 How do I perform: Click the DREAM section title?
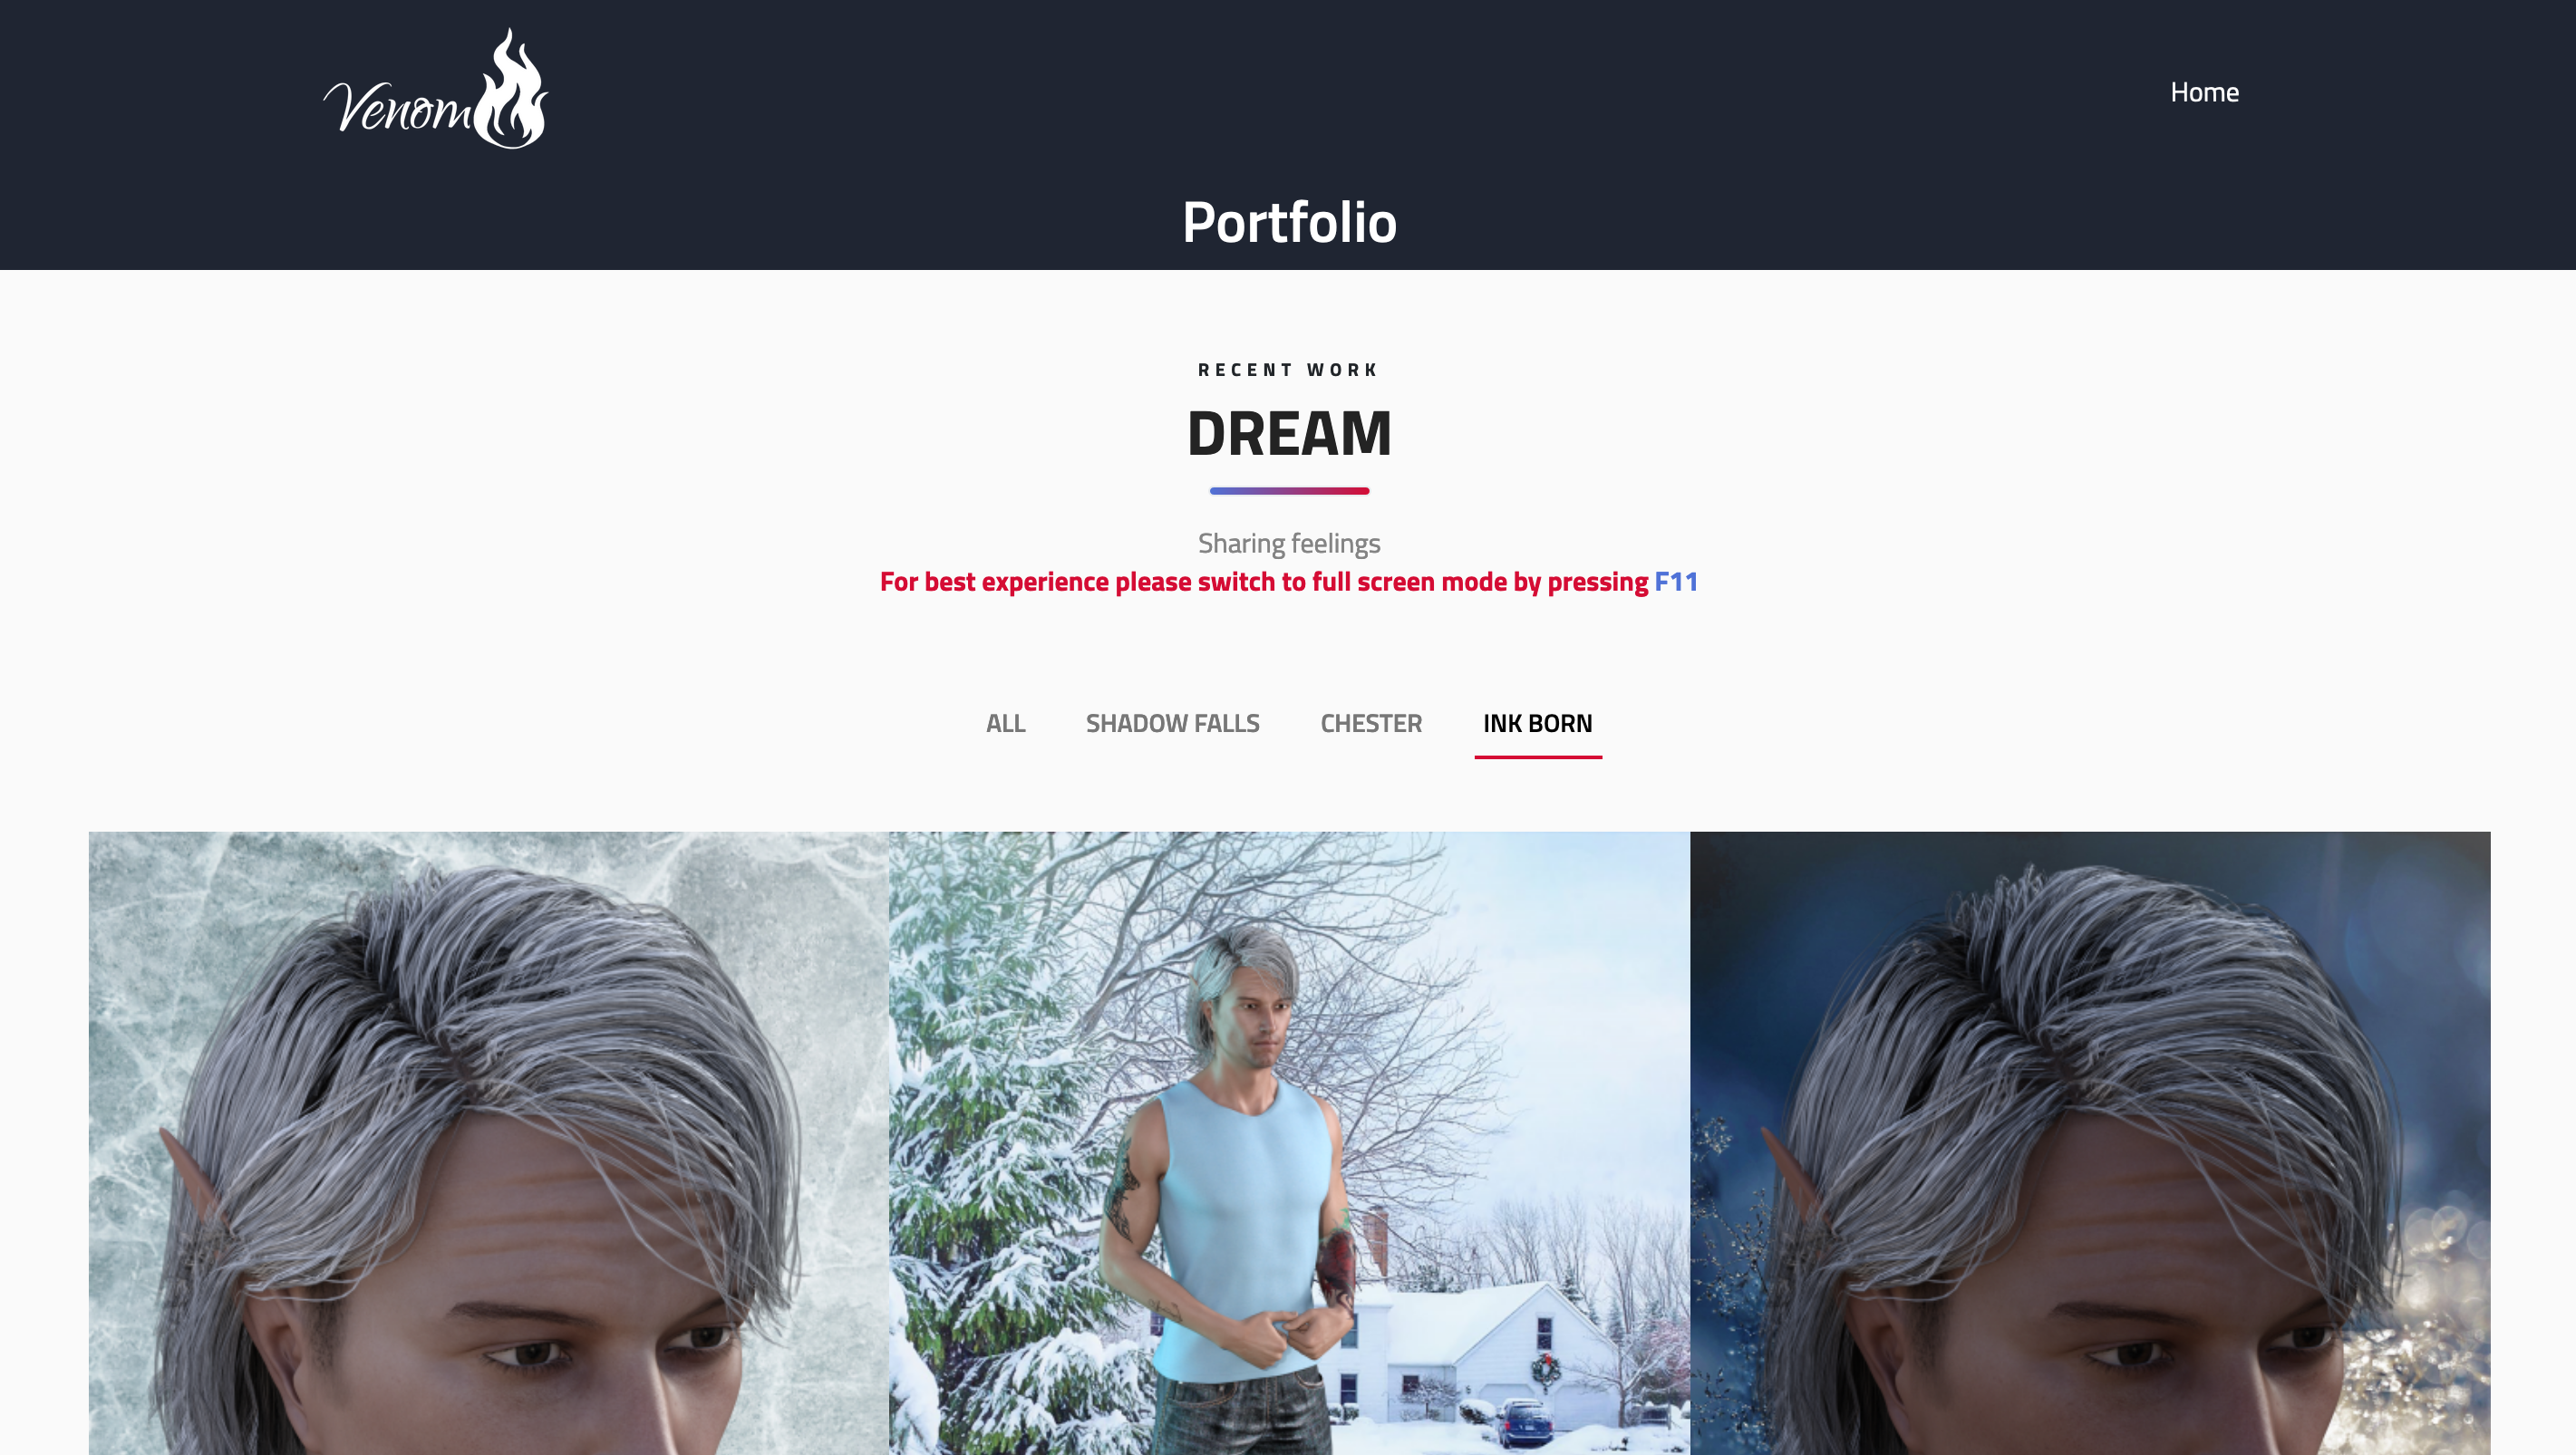pos(1289,434)
